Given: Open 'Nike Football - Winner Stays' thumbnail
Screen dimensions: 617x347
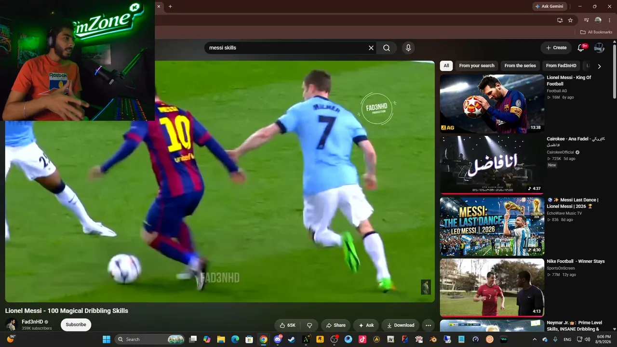Looking at the screenshot, I should coord(492,287).
